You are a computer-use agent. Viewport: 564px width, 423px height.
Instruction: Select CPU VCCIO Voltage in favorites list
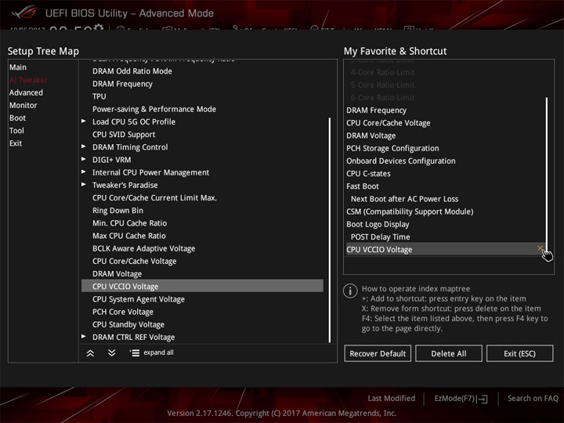tap(445, 249)
